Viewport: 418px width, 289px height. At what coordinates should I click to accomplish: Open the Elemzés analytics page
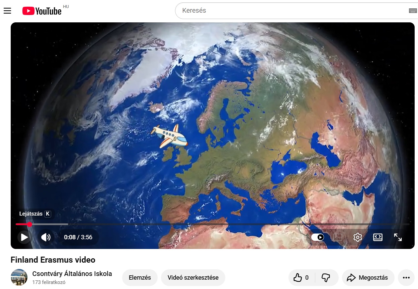[140, 278]
